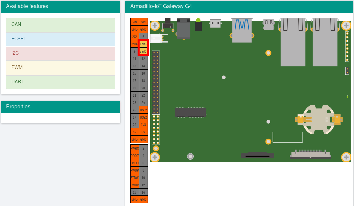Screen dimensions: 354x206
Task: Click the Properties panel header
Action: 60,107
